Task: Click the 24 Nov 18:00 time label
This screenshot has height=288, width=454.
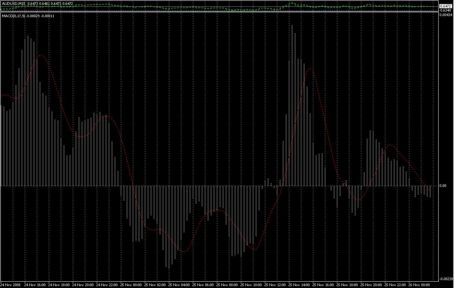Action: coord(59,285)
